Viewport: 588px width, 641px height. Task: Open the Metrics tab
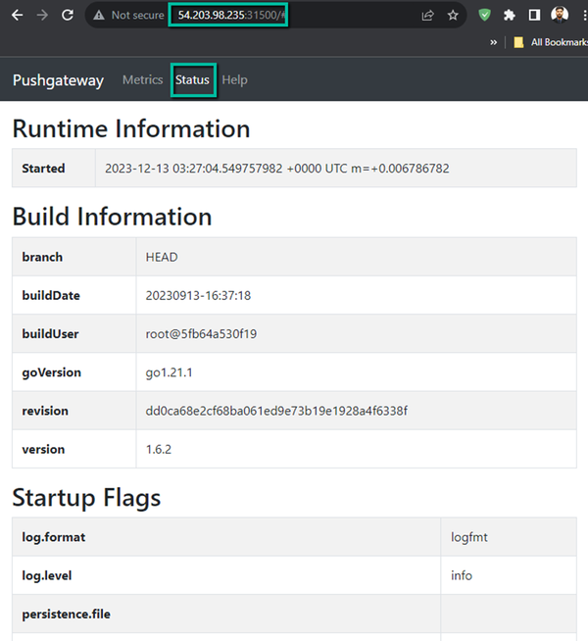[x=142, y=80]
